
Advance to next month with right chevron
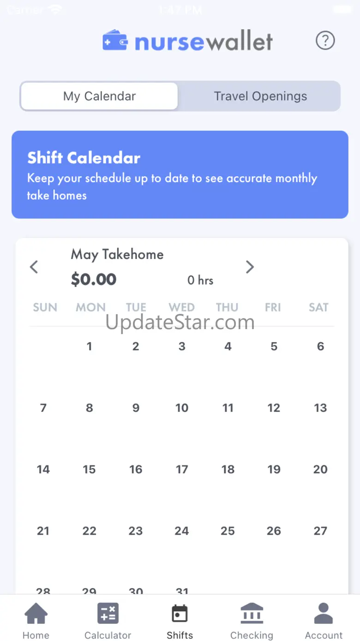(250, 267)
